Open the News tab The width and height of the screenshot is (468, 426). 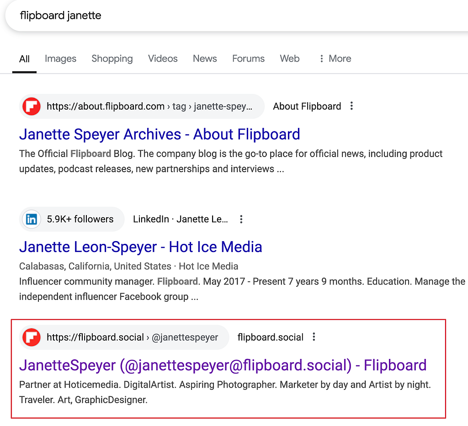coord(205,59)
